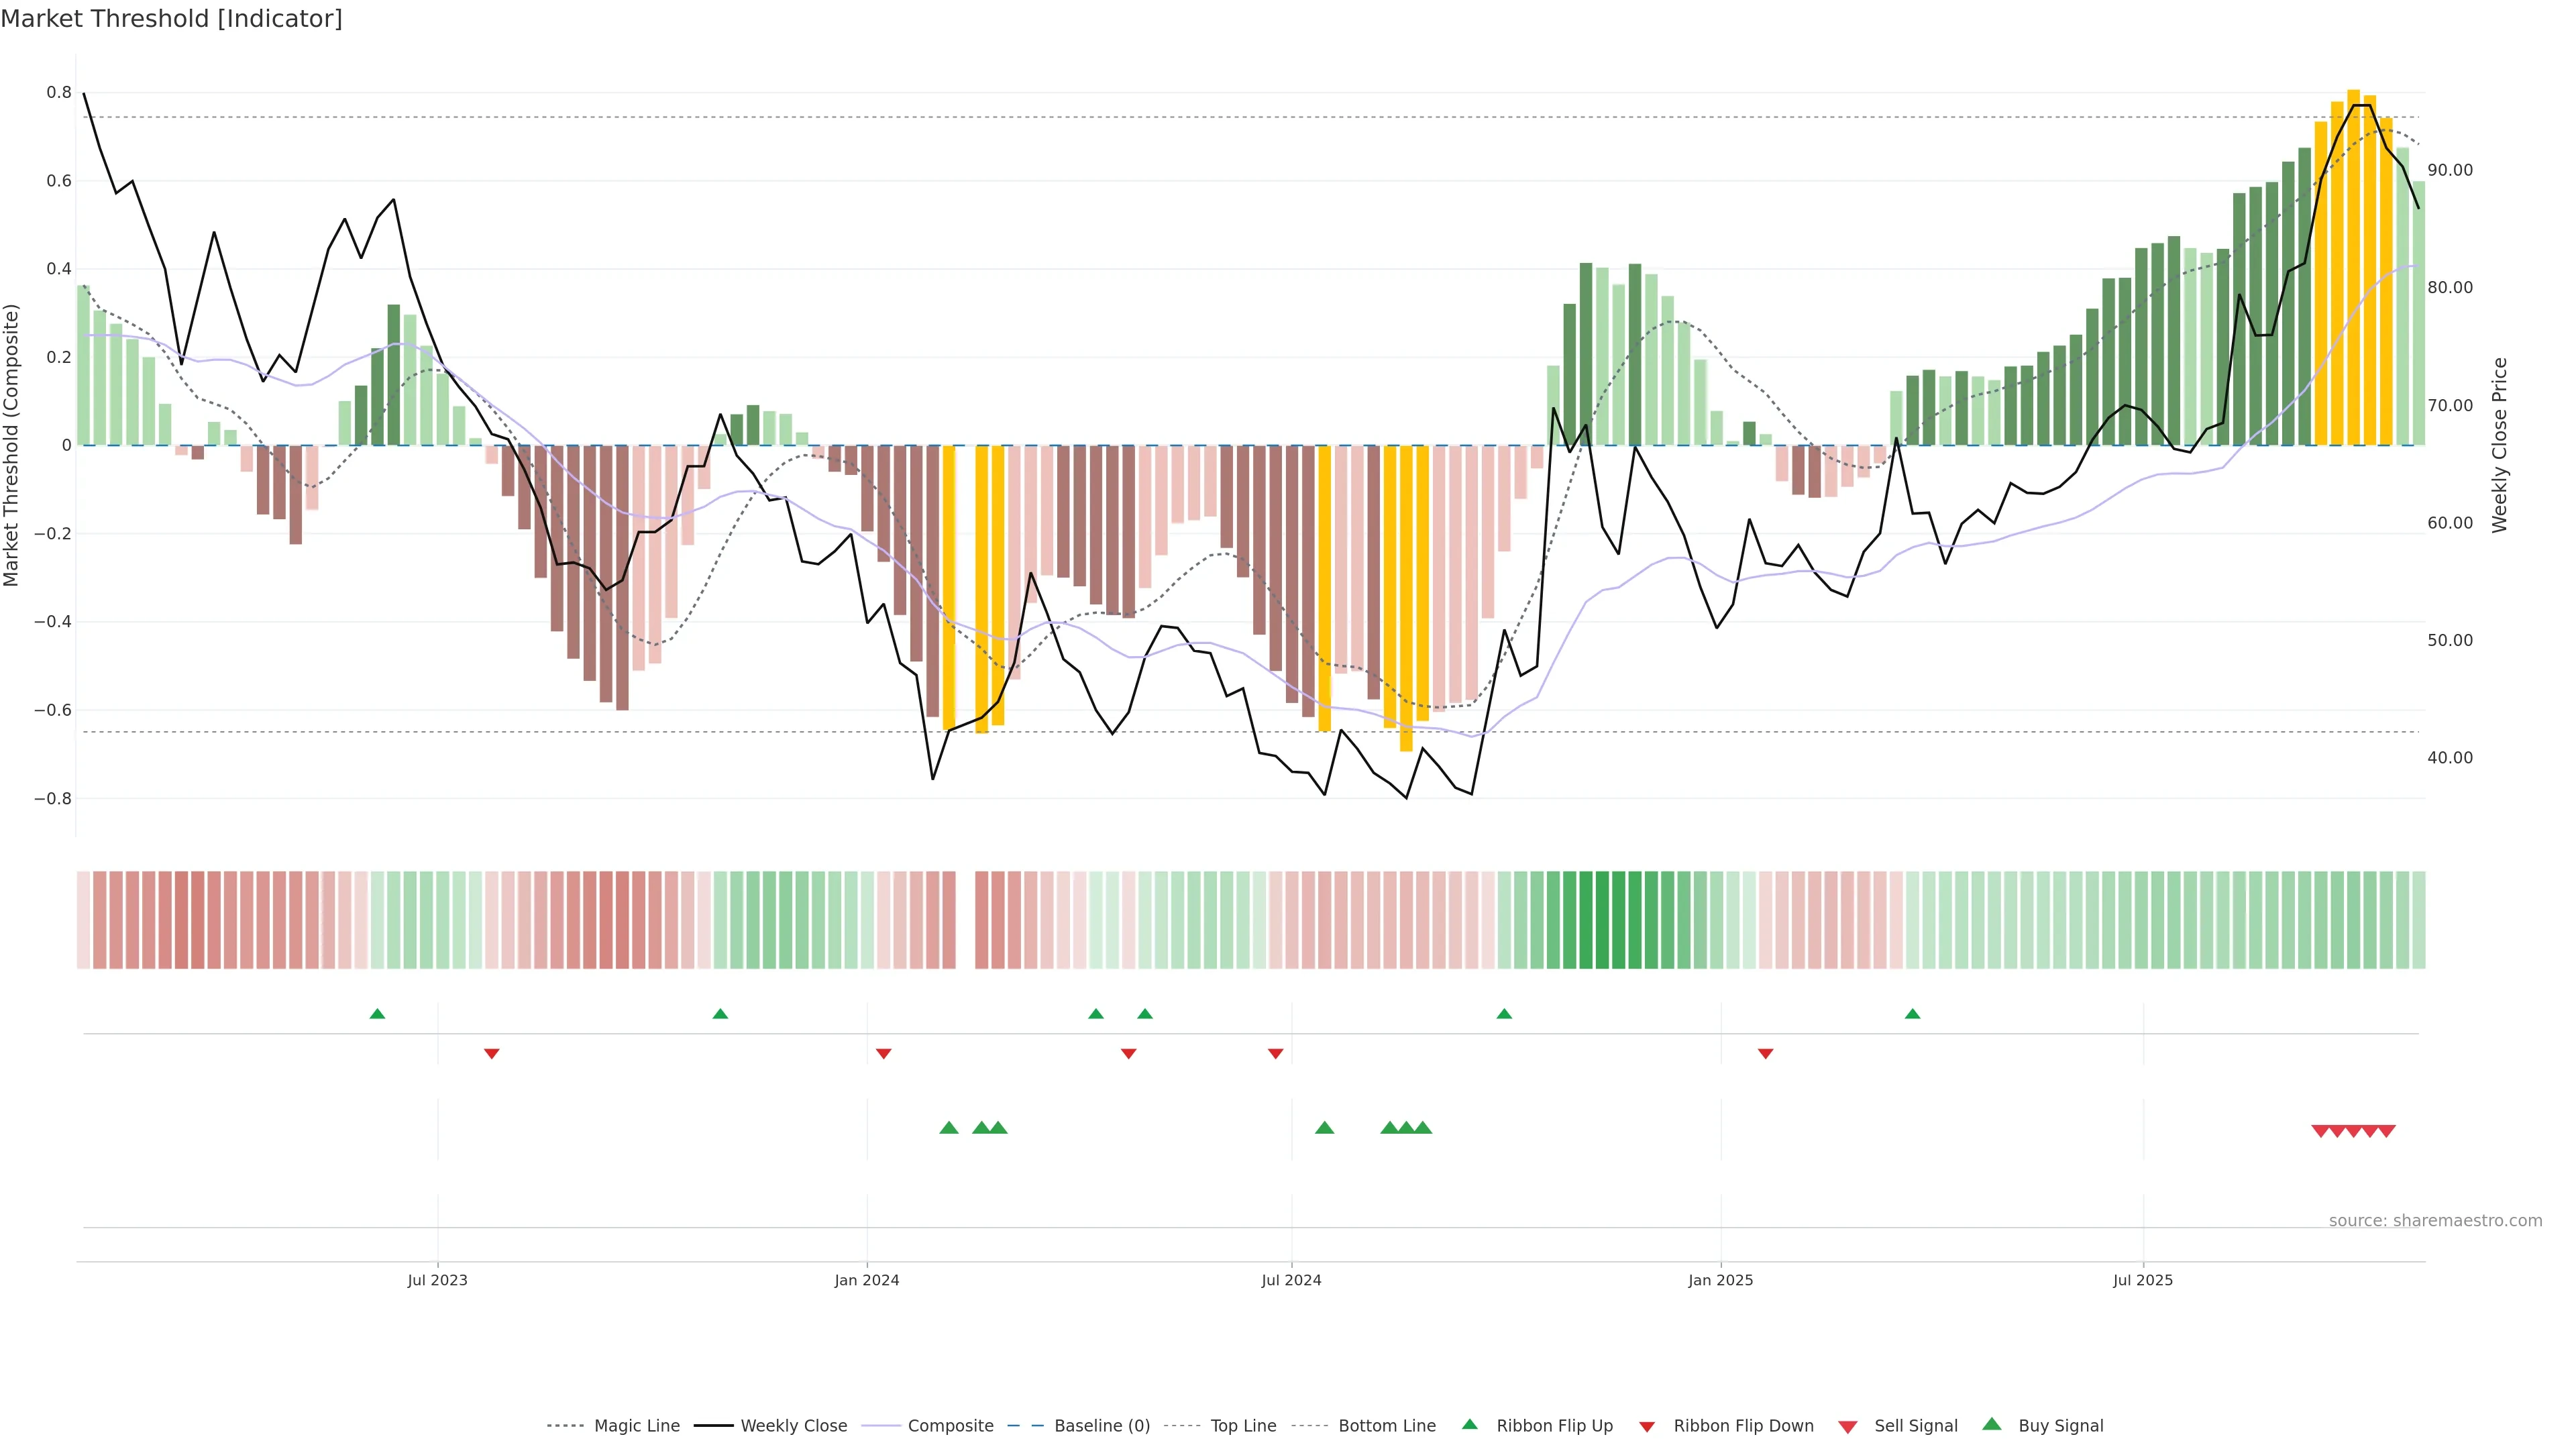Click the Ribbon Flip Up legend icon

(1469, 1424)
